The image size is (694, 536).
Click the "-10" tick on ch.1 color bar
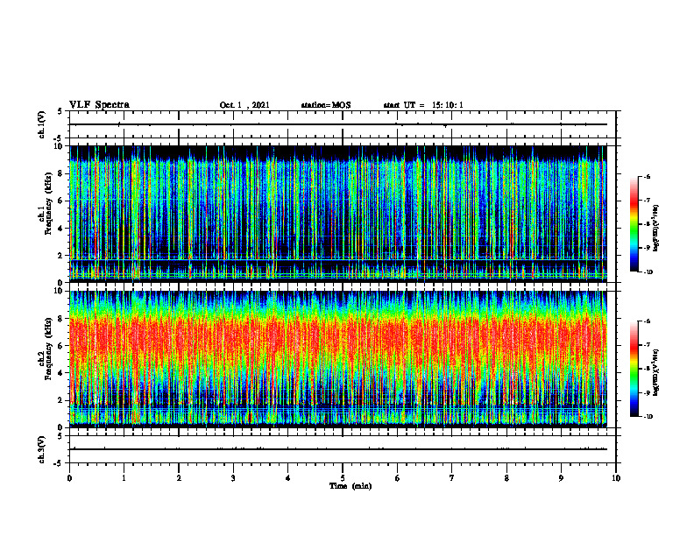(x=648, y=272)
